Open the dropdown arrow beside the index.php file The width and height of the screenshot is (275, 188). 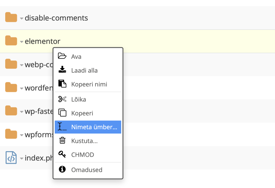(x=22, y=158)
